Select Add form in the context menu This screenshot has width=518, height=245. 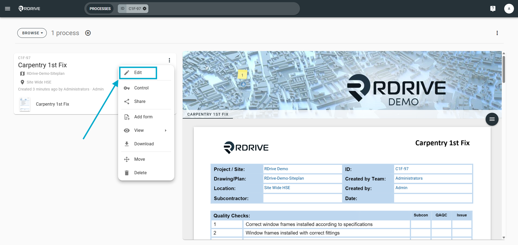(x=146, y=117)
